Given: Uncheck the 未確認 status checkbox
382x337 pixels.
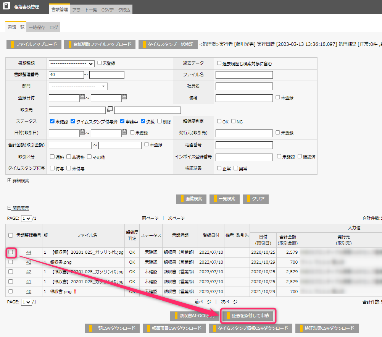Looking at the screenshot, I should point(53,121).
